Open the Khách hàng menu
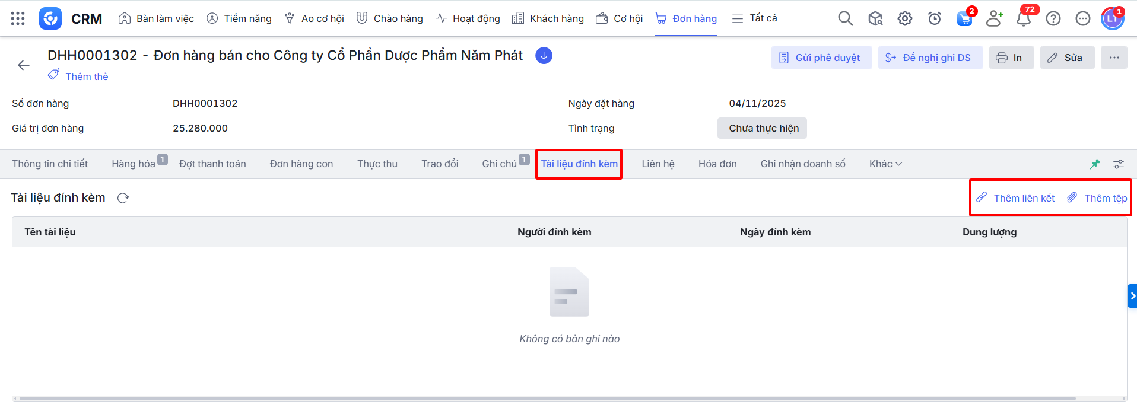1137x408 pixels. pyautogui.click(x=548, y=18)
